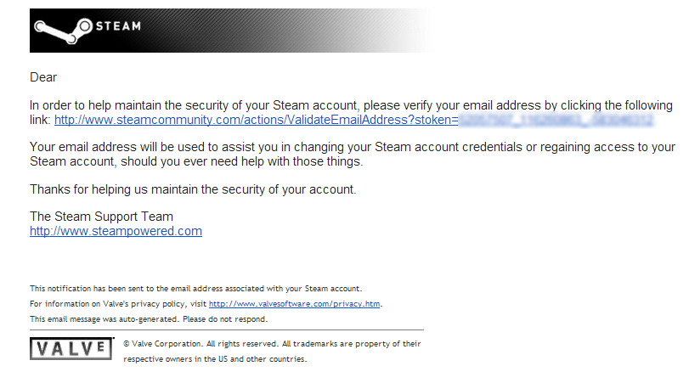Screen dimensions: 689x383
Task: Click "The Steam Support Team" signature
Action: tap(101, 217)
